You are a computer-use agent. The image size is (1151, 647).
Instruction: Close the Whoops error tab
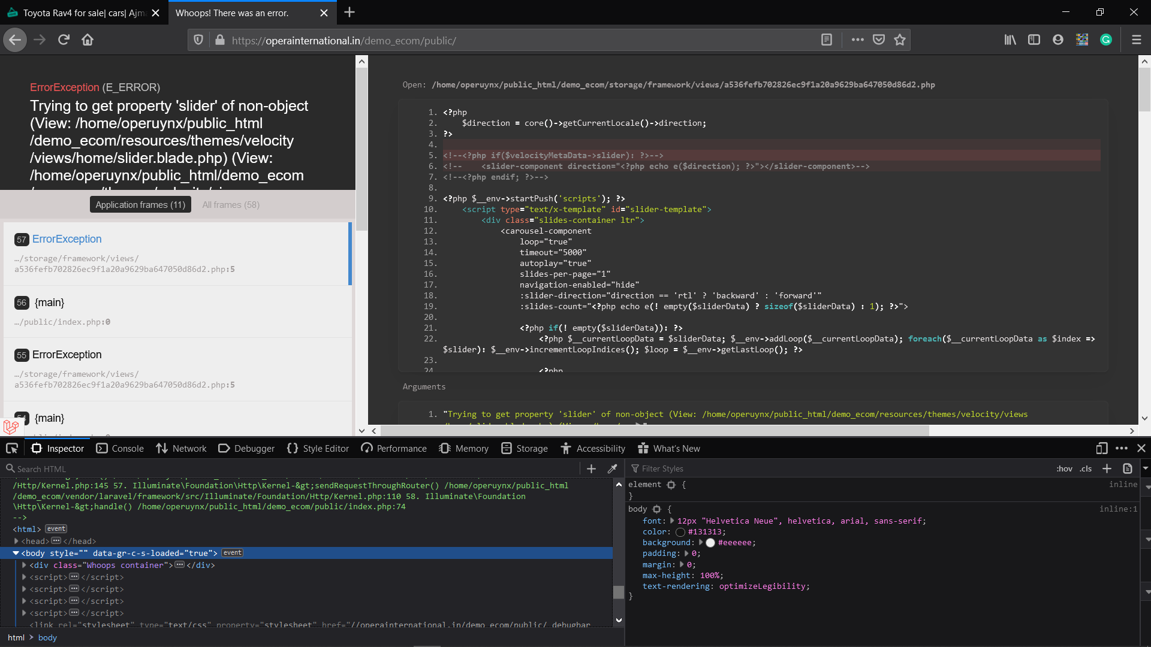coord(324,13)
